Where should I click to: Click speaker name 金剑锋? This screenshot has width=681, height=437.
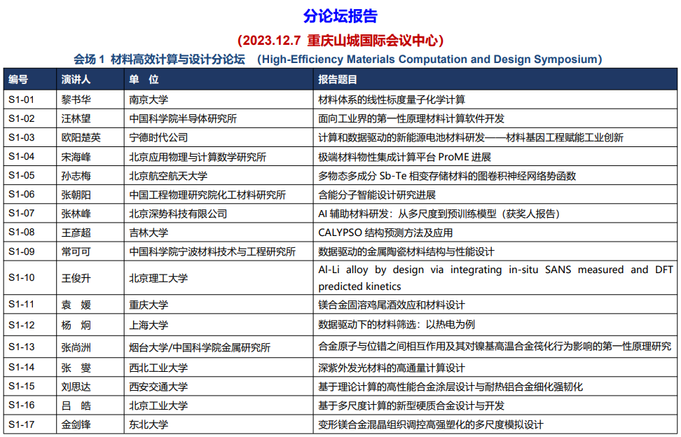tap(76, 424)
